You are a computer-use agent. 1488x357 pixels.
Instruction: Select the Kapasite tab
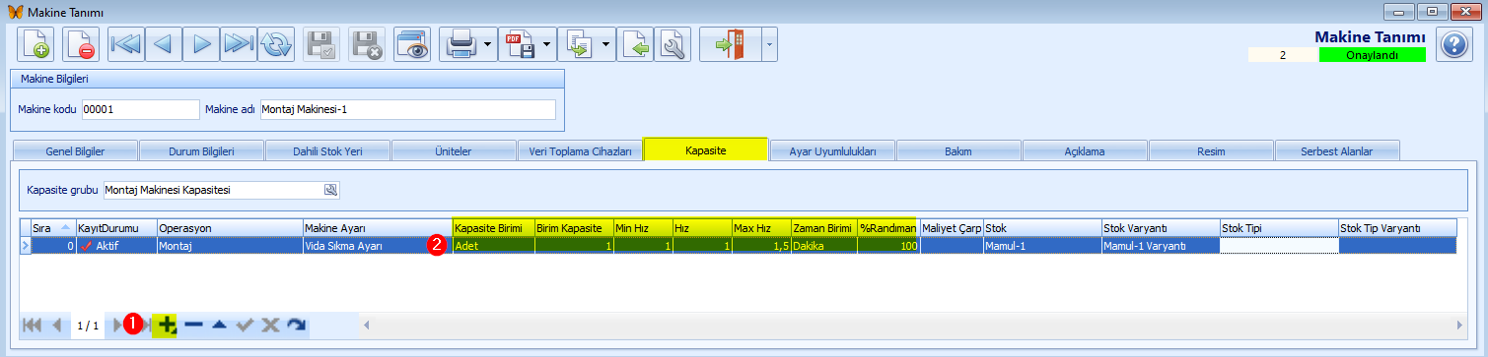click(705, 149)
